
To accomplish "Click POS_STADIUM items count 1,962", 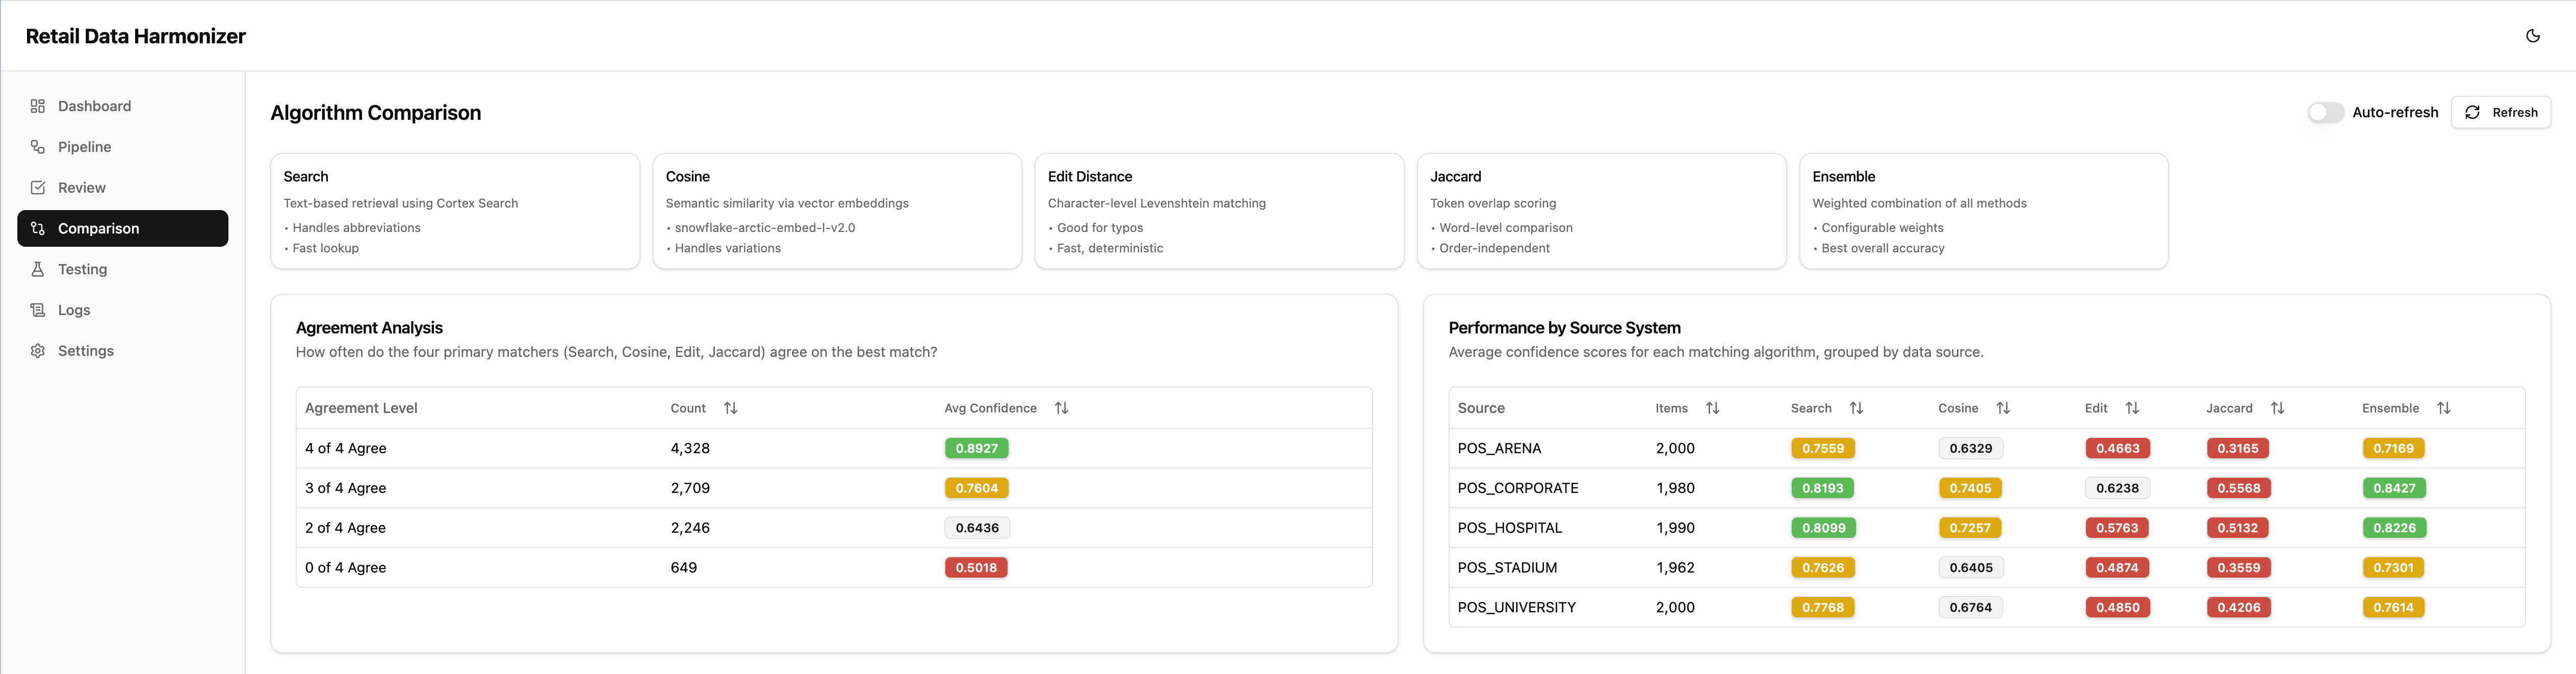I will [1675, 567].
